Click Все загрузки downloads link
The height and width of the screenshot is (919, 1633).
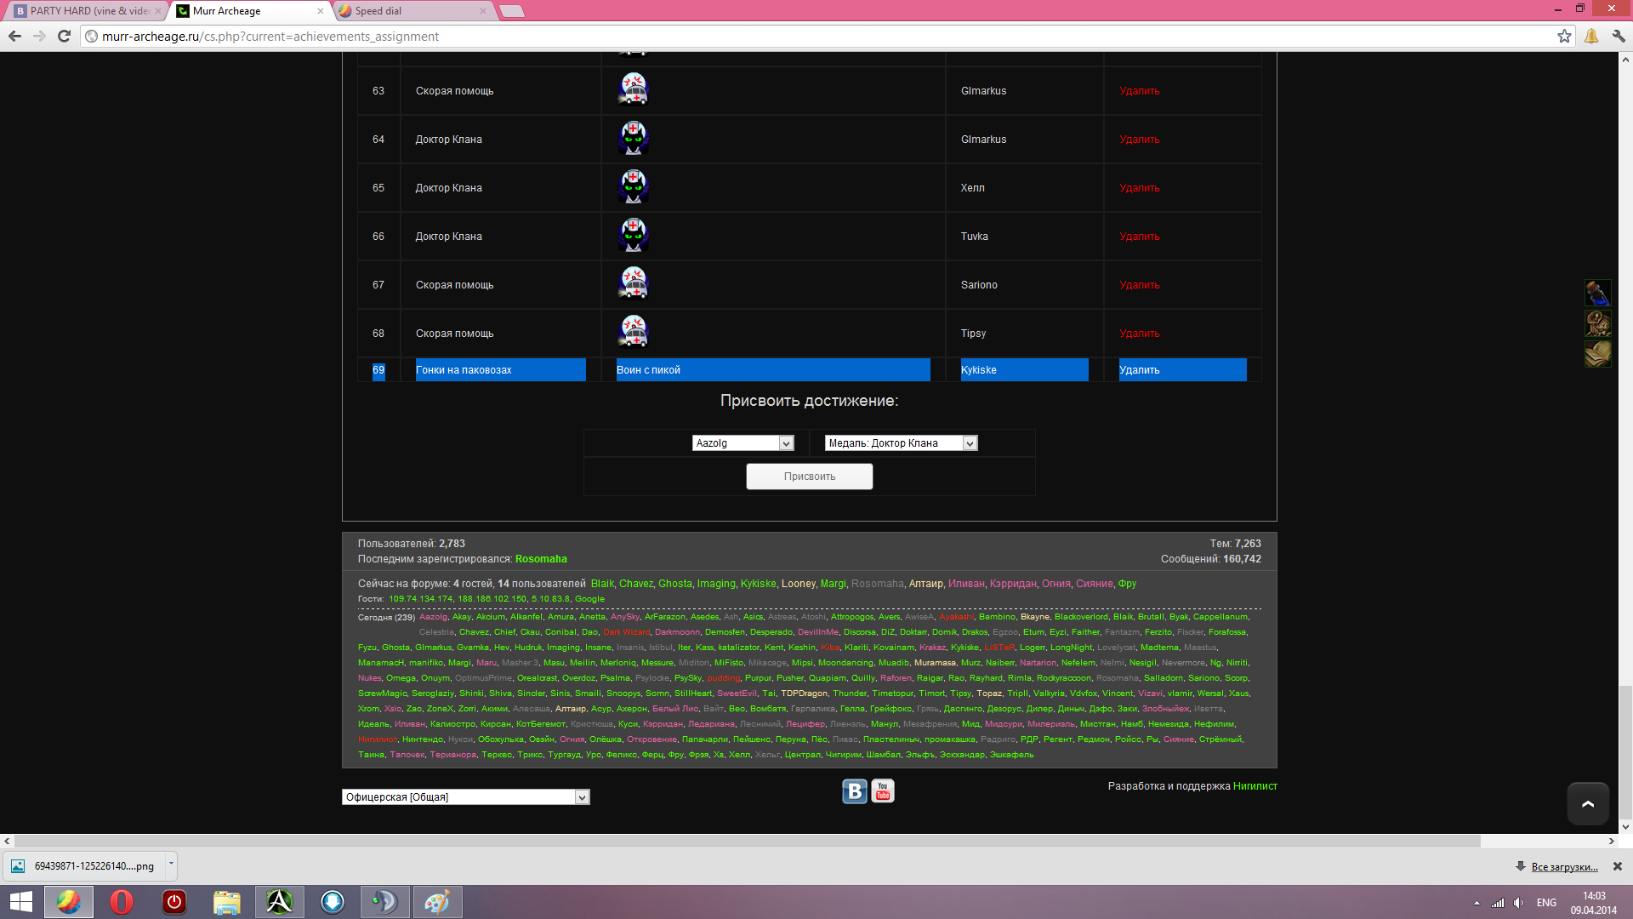pos(1563,867)
